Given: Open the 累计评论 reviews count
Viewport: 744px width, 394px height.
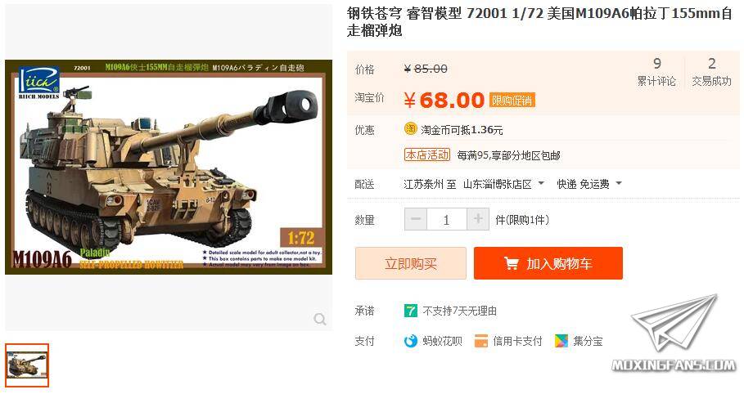Looking at the screenshot, I should (656, 72).
